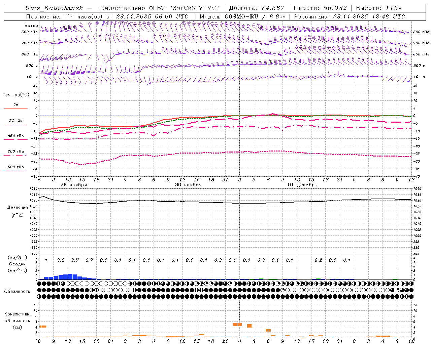431x344 pixels.
Task: Click the (мм/3ч.) unit label
Action: [x=17, y=258]
